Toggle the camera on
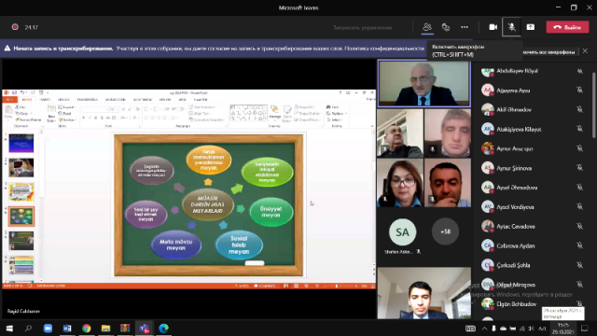Screen dimensions: 597x336 [493, 27]
